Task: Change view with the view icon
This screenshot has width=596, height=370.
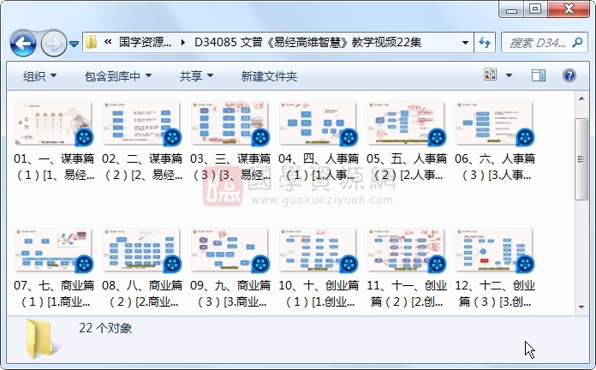Action: 490,75
